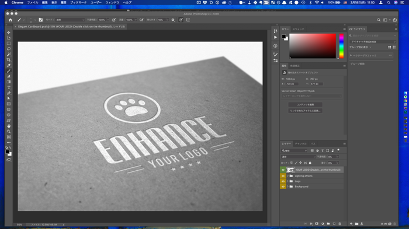
Task: Toggle pressure for opacity icon in options bar
Action: [x=114, y=20]
